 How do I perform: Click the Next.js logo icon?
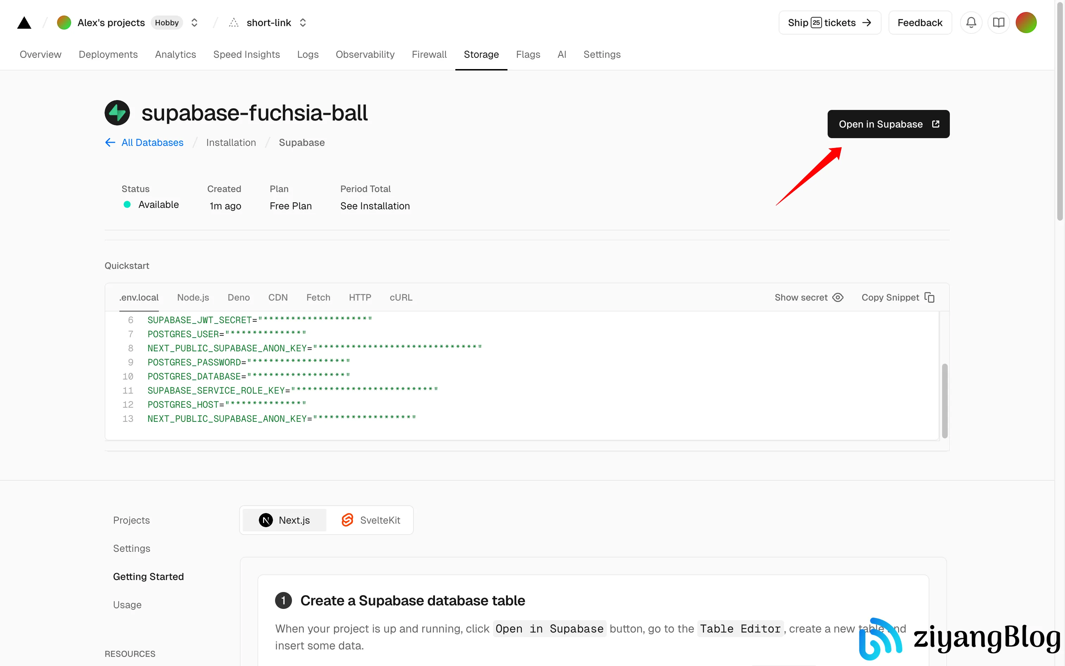click(x=266, y=520)
